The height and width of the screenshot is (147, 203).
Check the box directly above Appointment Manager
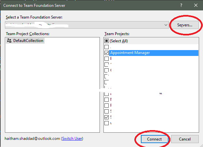(x=106, y=47)
